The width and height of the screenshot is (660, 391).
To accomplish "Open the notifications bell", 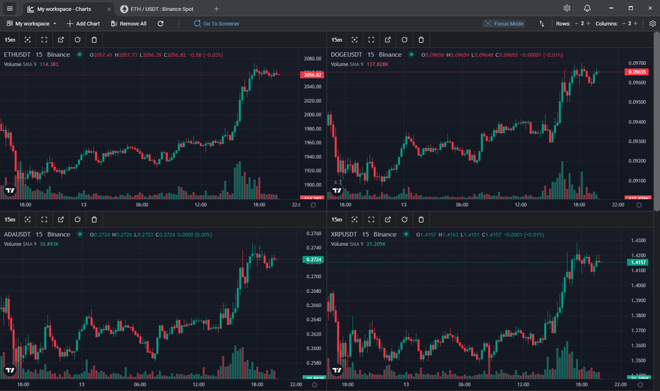I will pos(587,9).
